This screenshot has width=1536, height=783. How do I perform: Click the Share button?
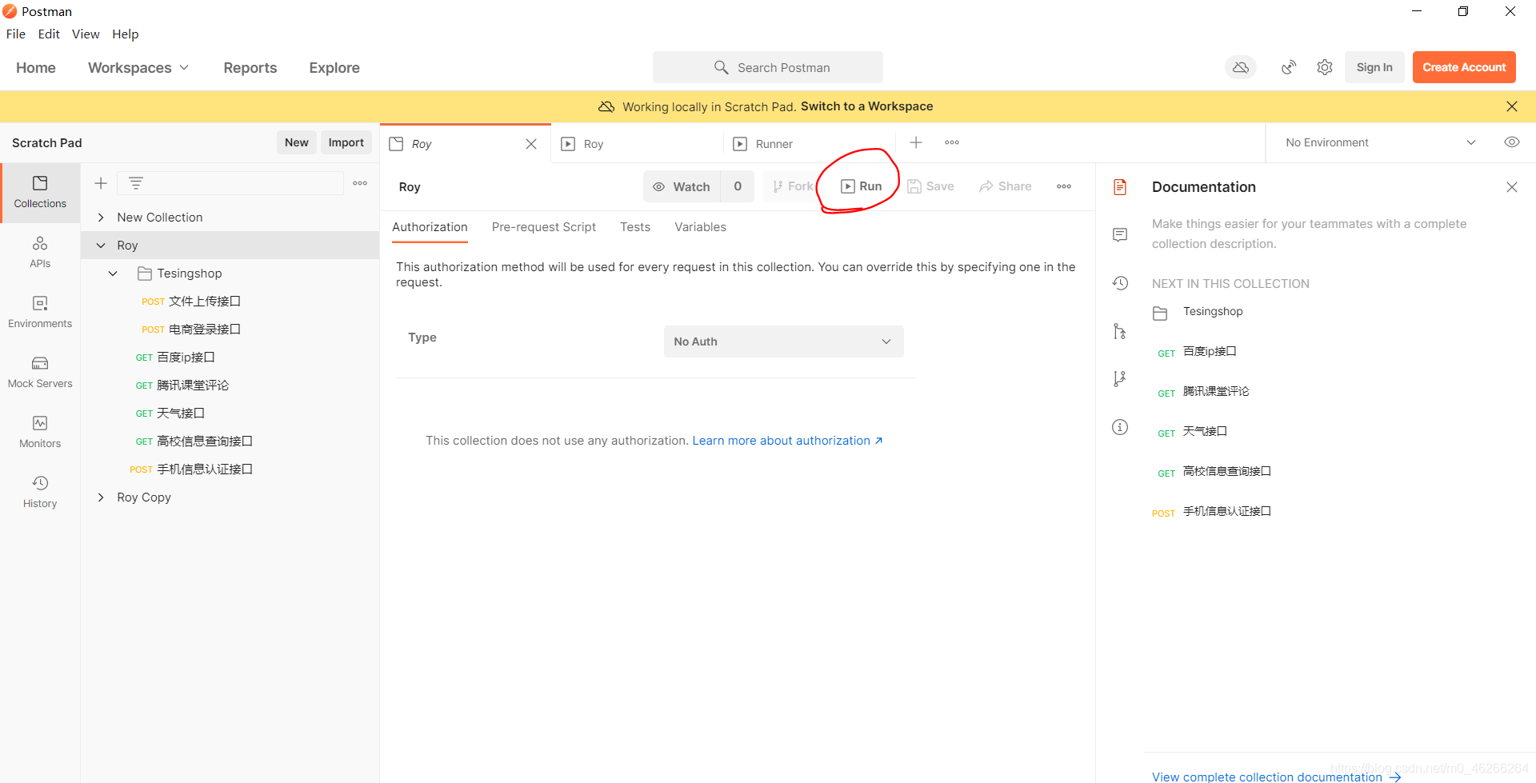[x=1005, y=186]
